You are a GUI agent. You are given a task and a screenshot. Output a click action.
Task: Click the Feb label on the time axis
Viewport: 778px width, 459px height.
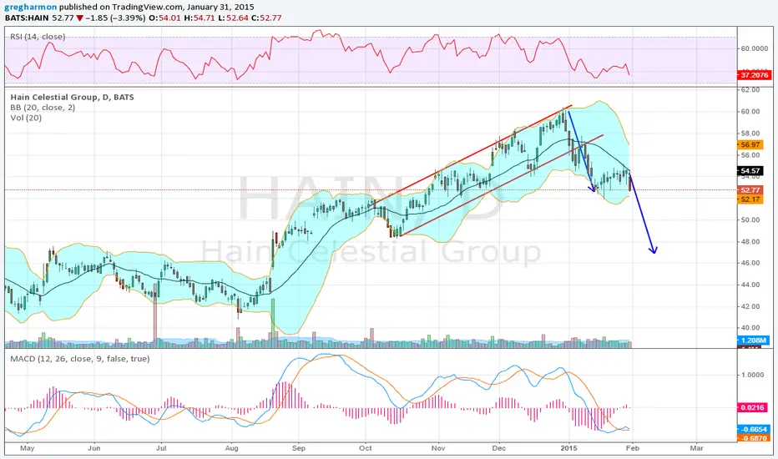click(x=633, y=448)
